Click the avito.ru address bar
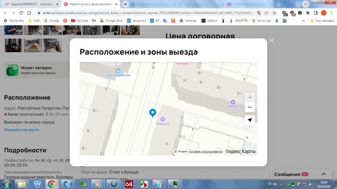337x189 pixels. (148, 13)
